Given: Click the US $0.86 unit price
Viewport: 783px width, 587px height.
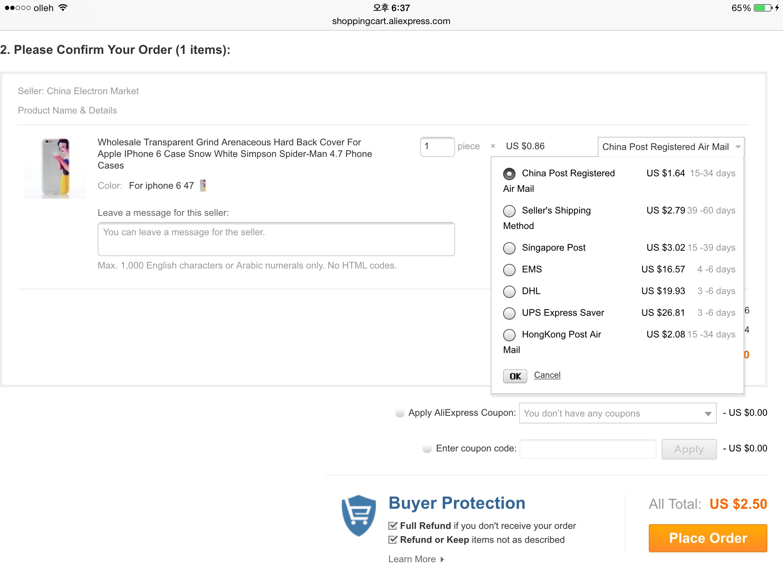Looking at the screenshot, I should [x=525, y=146].
